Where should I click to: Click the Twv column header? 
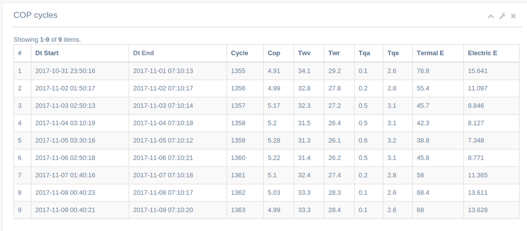[x=304, y=53]
